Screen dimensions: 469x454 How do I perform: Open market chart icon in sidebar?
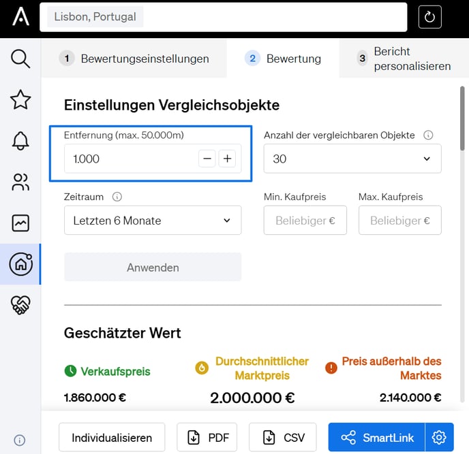coord(20,223)
